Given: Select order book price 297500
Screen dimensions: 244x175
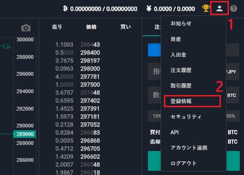Looking at the screenshot, I should coord(90,85).
